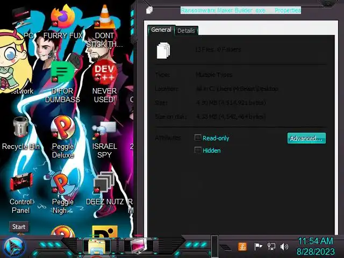
Task: Open the network status tray icon
Action: point(271,247)
